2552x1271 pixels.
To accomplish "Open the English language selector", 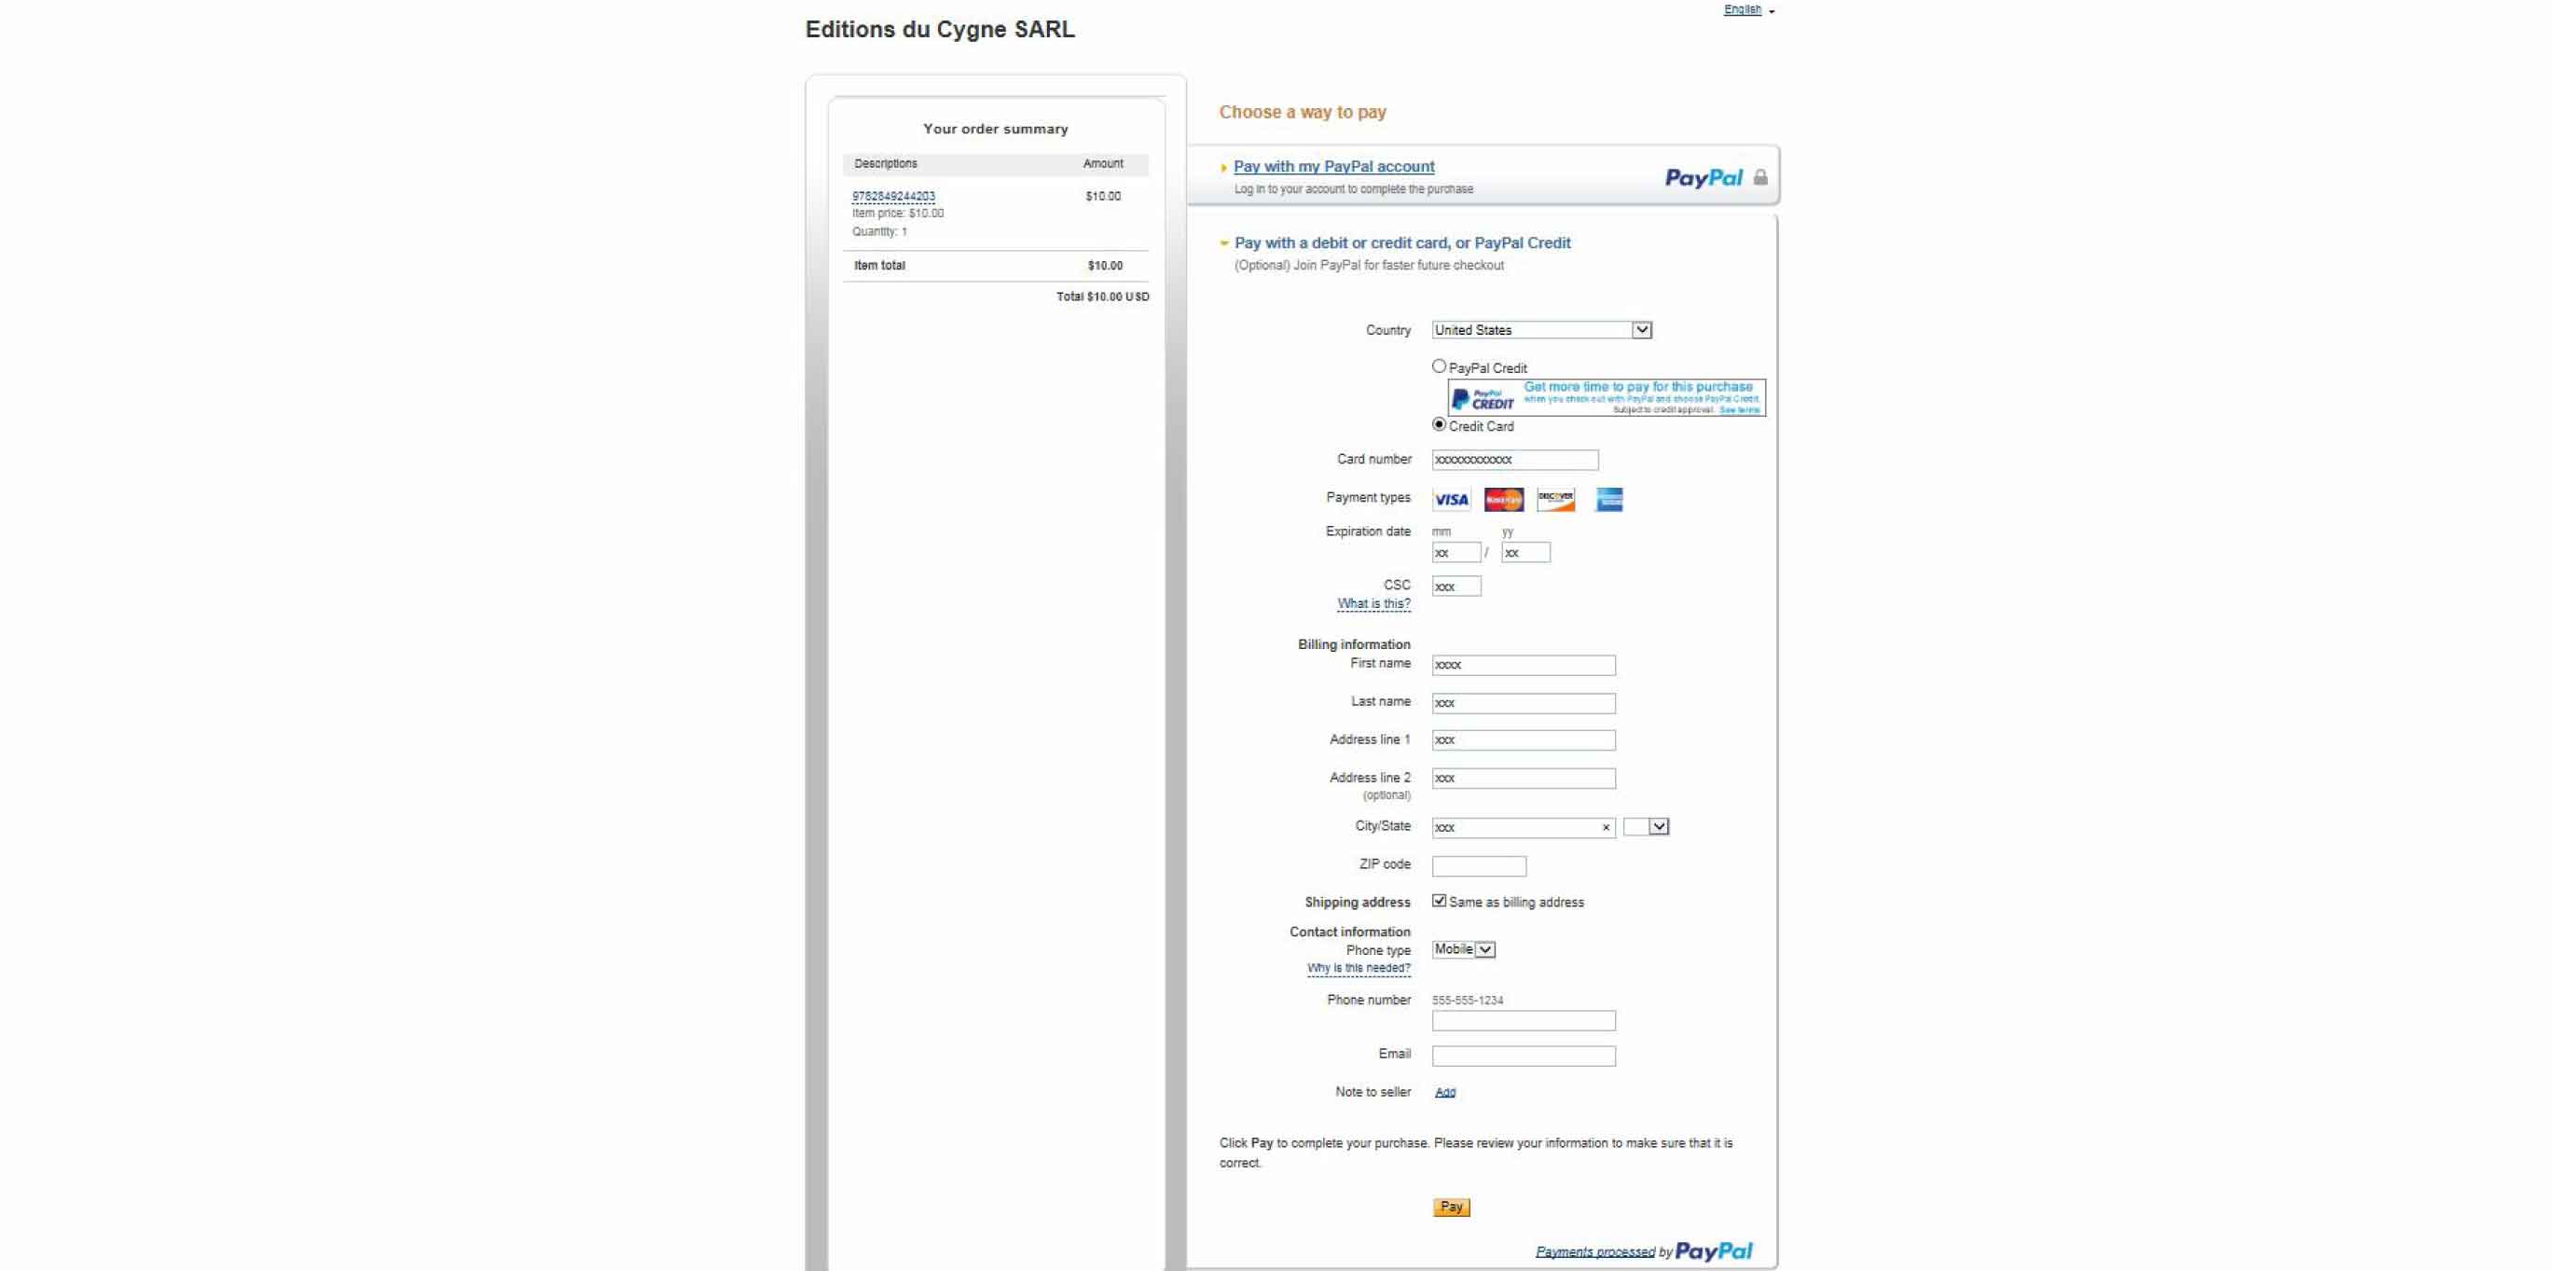I will point(1748,10).
